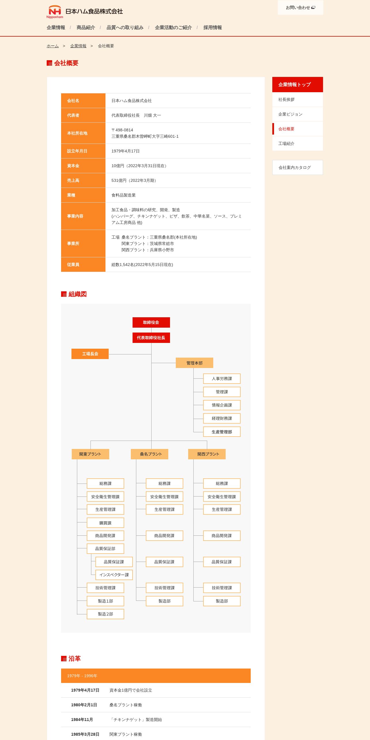
Task: Click the 1980年2月1日 history date
Action: pyautogui.click(x=84, y=705)
